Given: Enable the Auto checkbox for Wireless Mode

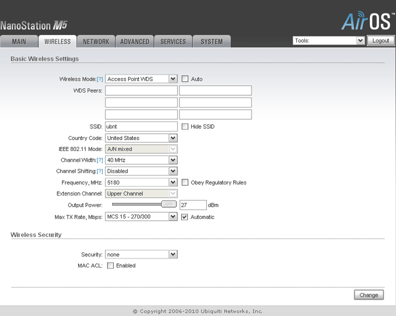Looking at the screenshot, I should pos(185,79).
